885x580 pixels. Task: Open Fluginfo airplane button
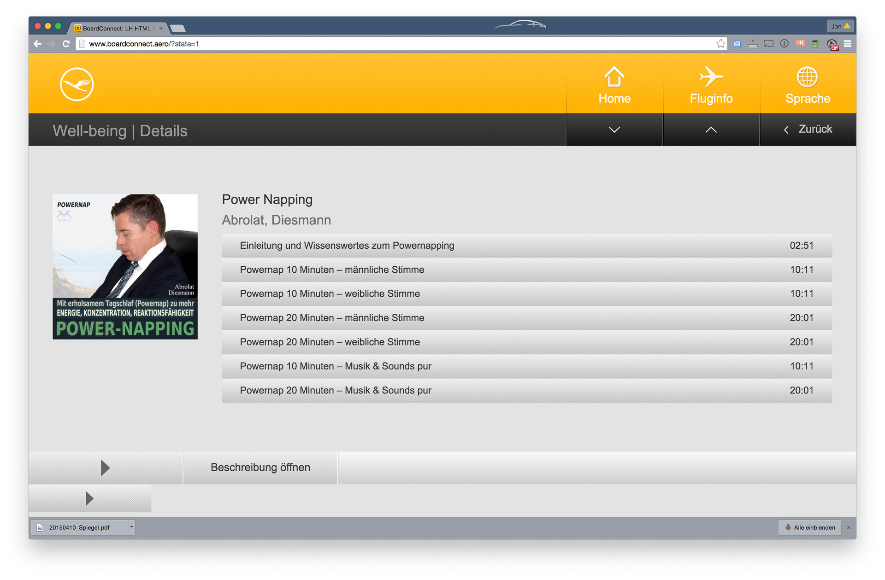[711, 84]
